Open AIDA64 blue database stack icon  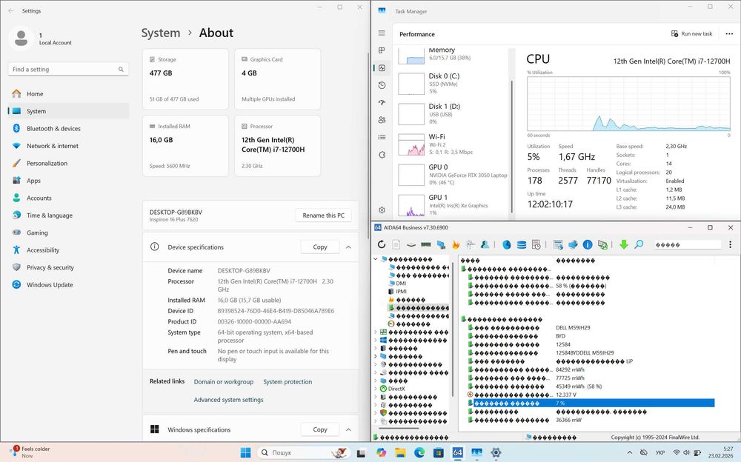521,244
